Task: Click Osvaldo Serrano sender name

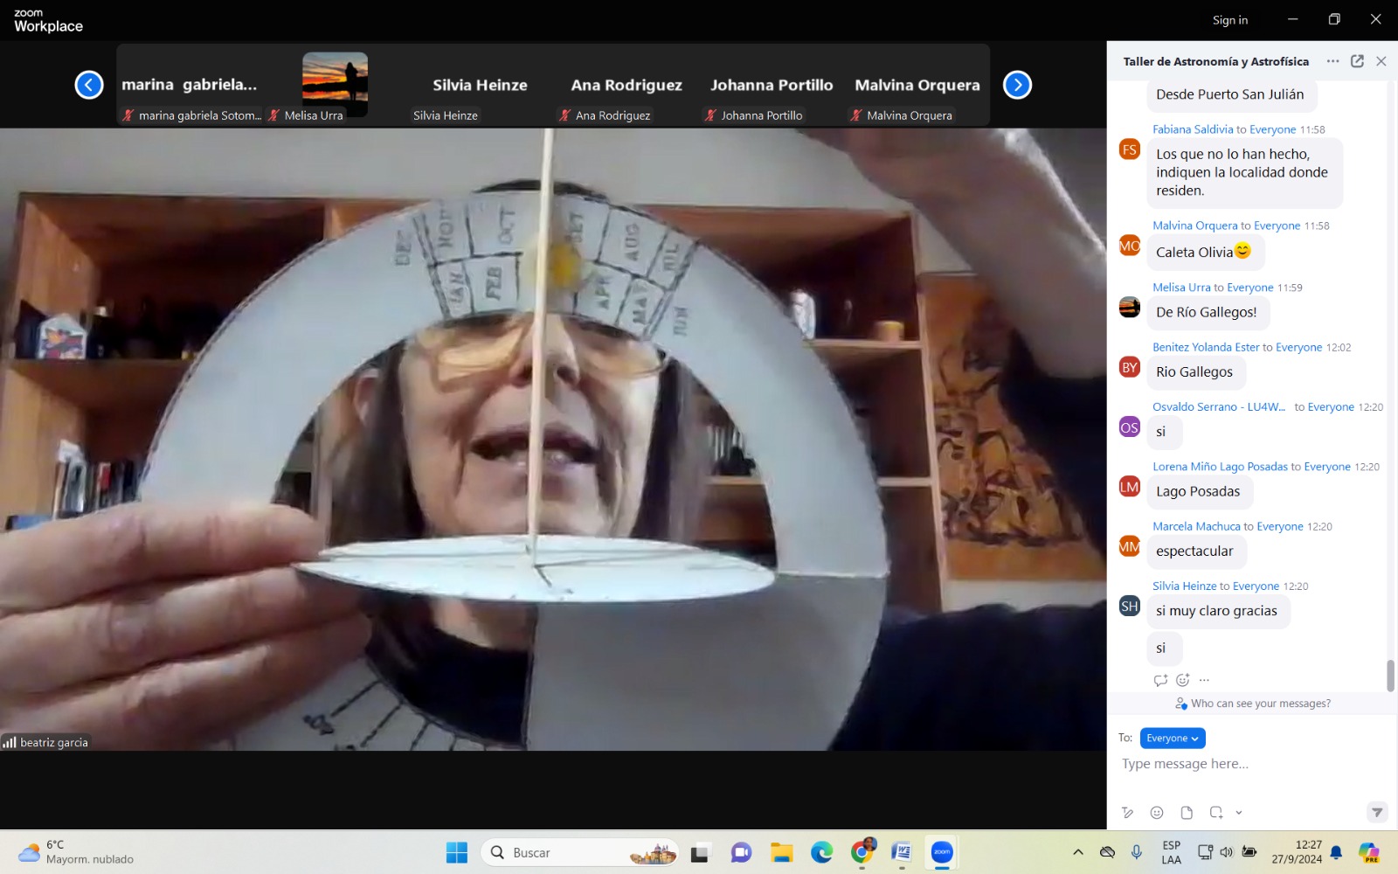Action: (x=1219, y=407)
